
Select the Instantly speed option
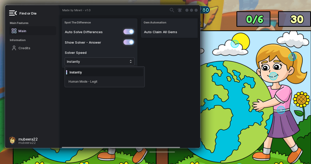105,72
